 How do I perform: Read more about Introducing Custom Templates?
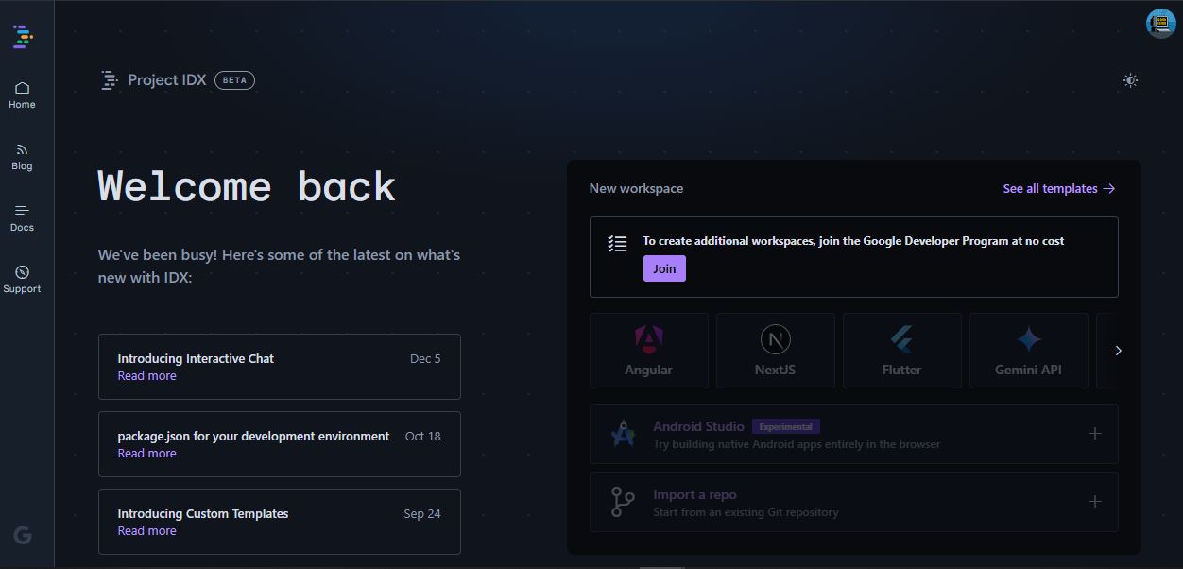[x=146, y=531]
